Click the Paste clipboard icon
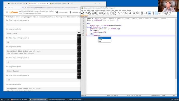Screen dimensions: 179x101 tap(115, 13)
